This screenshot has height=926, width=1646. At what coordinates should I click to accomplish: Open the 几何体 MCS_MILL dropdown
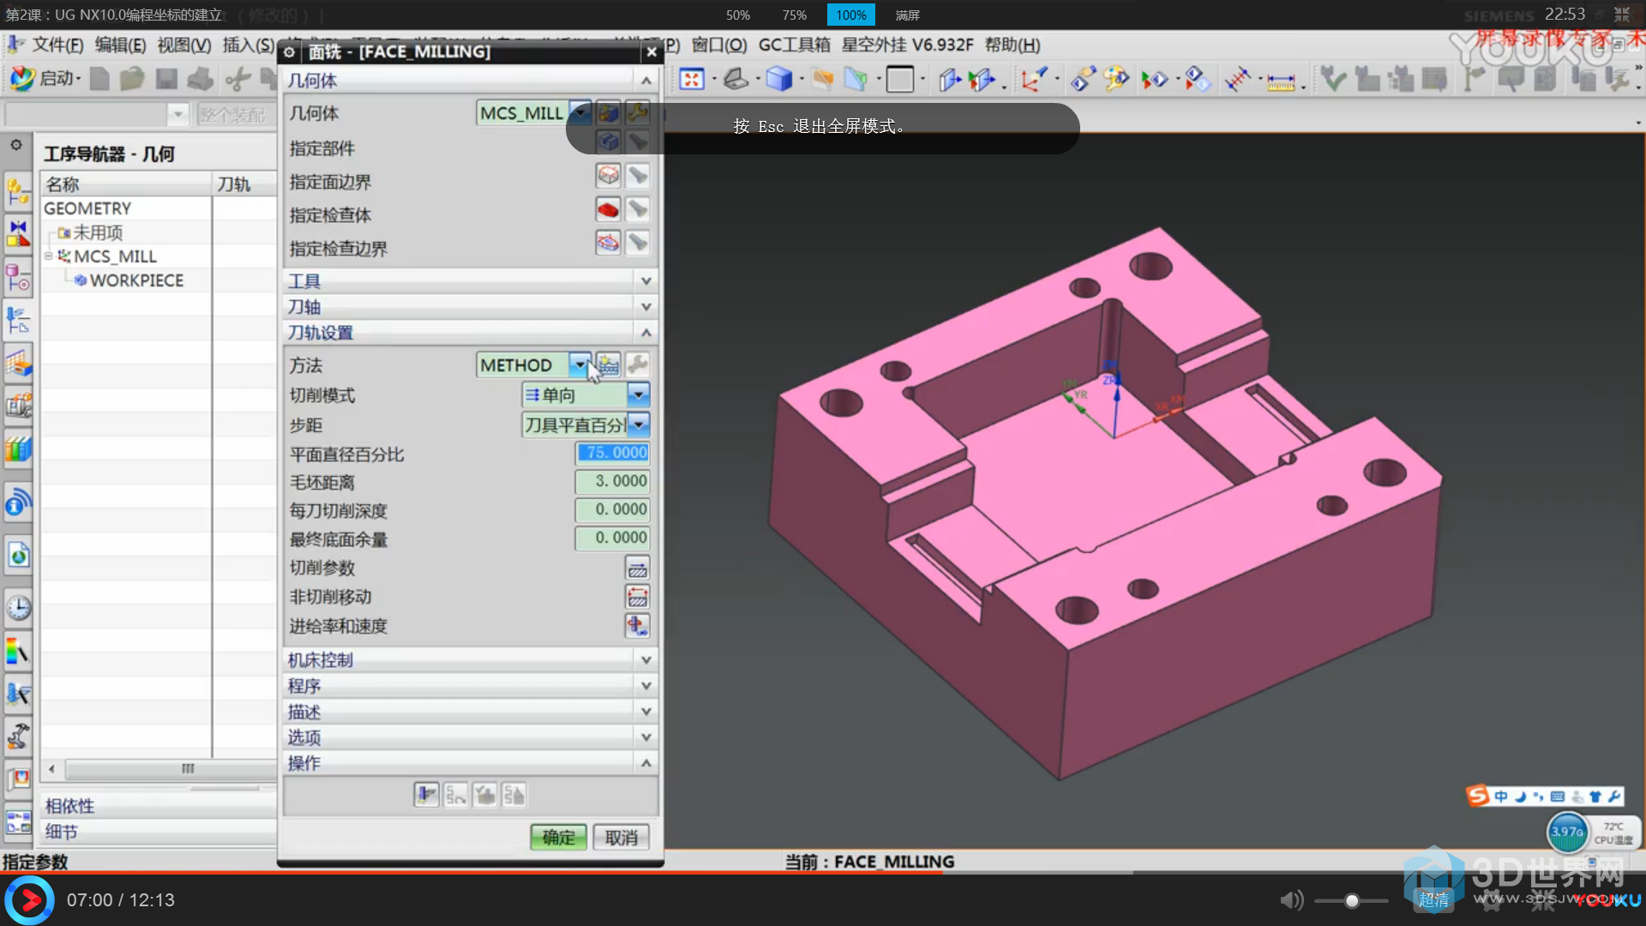click(x=580, y=112)
